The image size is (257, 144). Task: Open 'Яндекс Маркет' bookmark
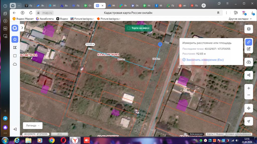[x=23, y=19]
